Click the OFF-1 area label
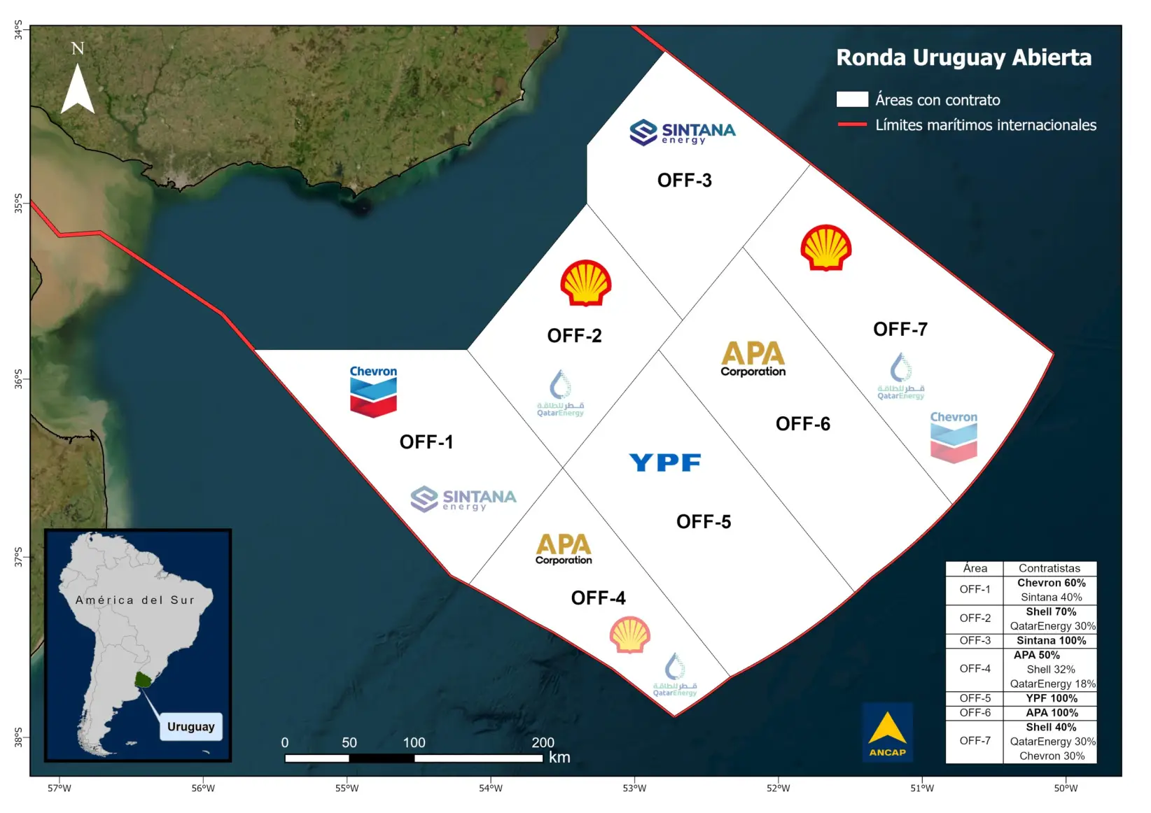This screenshot has width=1151, height=813. coord(426,442)
